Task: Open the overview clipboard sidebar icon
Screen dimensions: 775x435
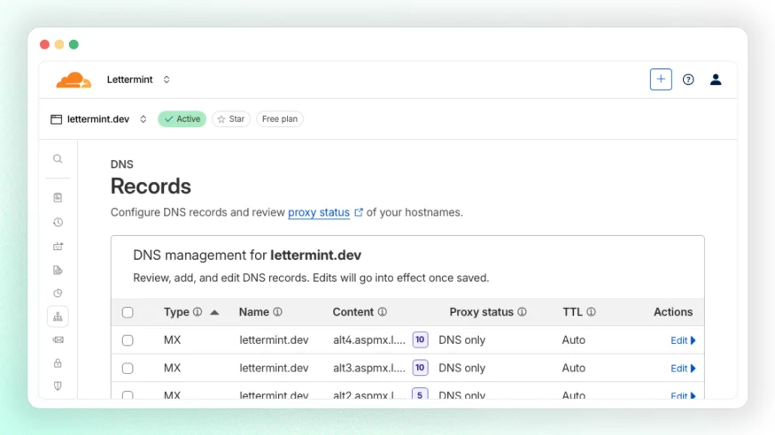Action: point(58,197)
